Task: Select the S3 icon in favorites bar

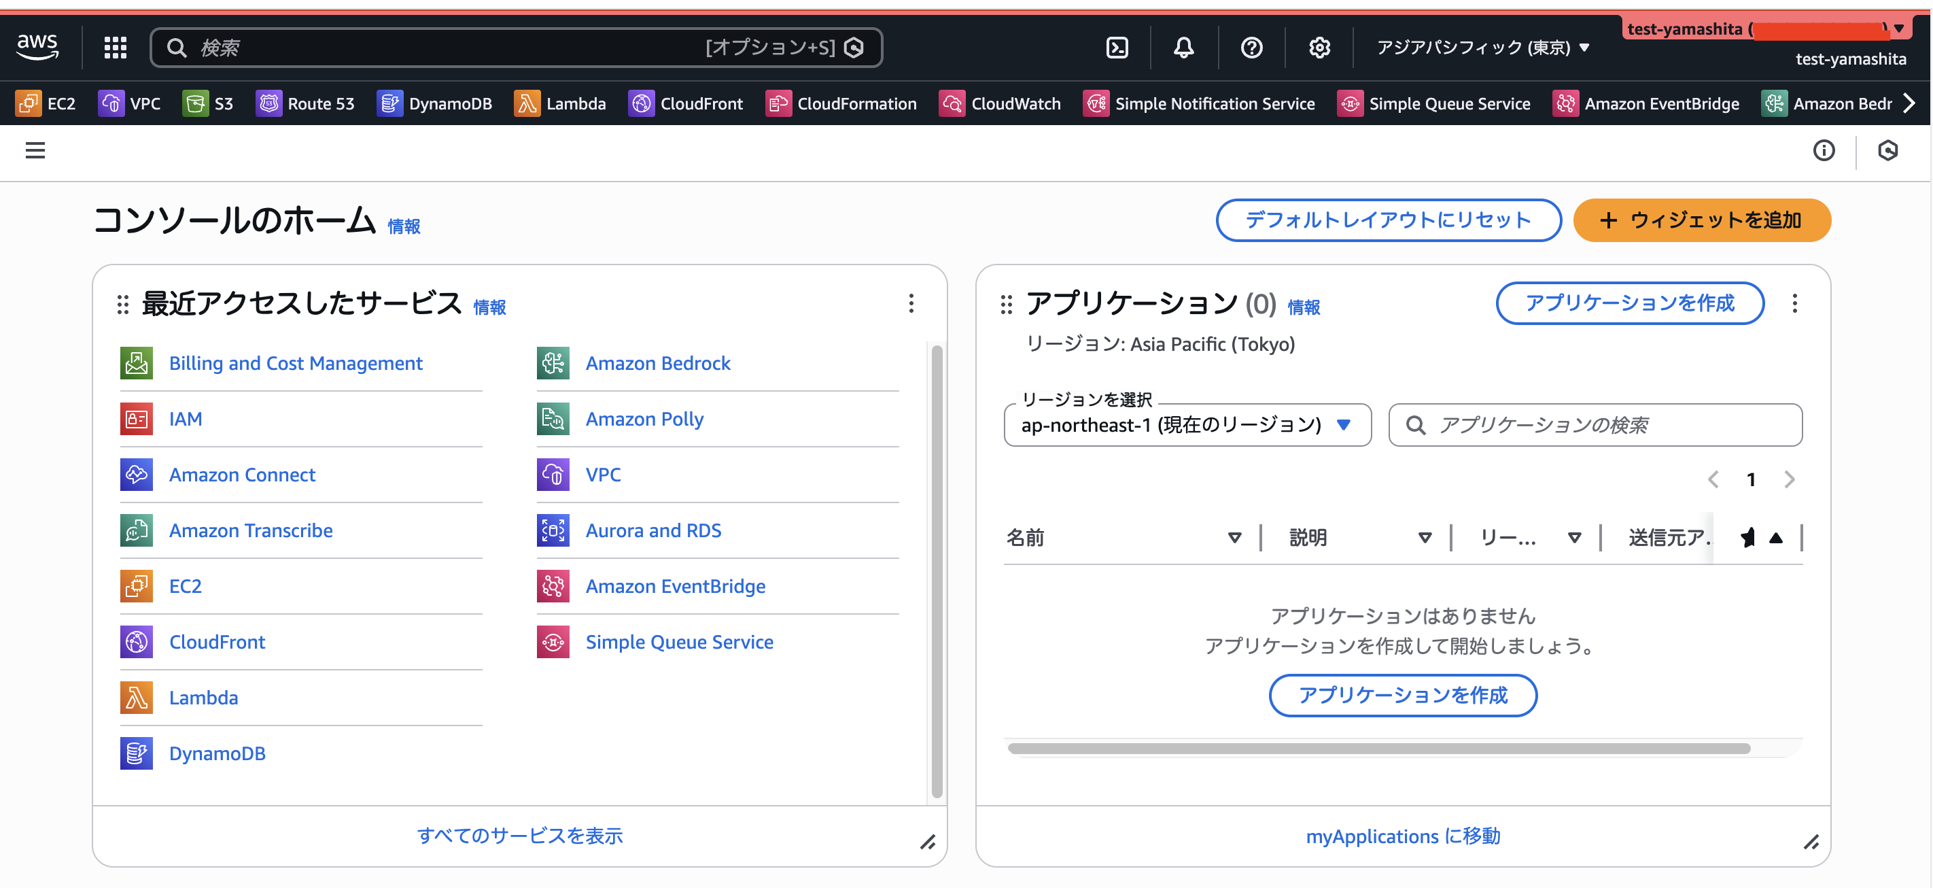Action: [196, 103]
